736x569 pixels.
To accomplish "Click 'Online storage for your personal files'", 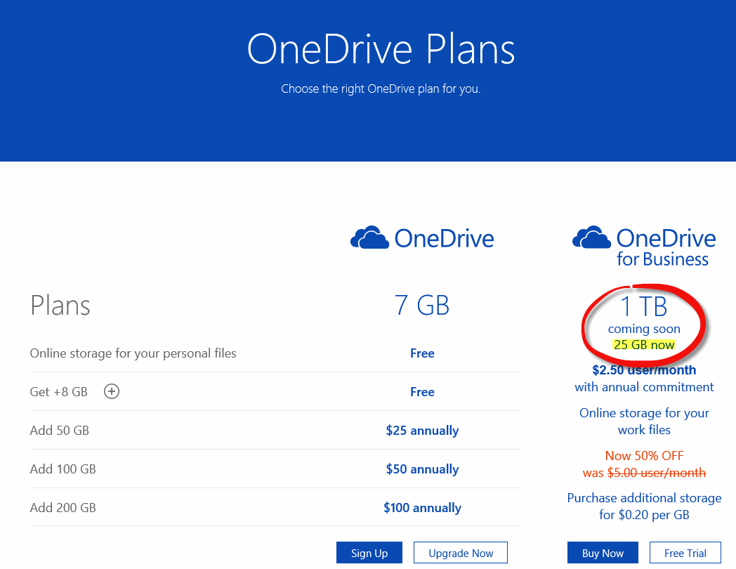I will (x=133, y=353).
